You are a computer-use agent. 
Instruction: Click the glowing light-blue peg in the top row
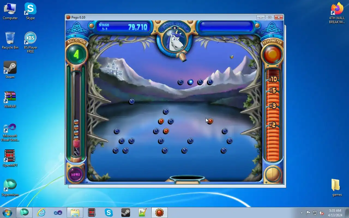pos(190,82)
